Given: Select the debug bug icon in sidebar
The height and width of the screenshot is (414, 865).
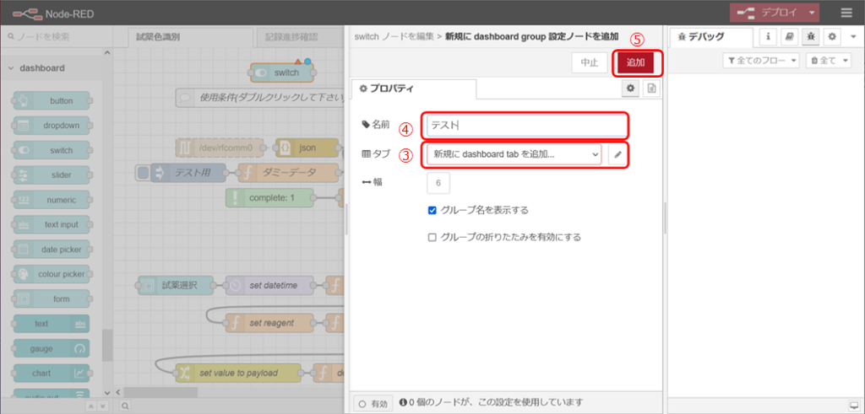Looking at the screenshot, I should [x=809, y=37].
